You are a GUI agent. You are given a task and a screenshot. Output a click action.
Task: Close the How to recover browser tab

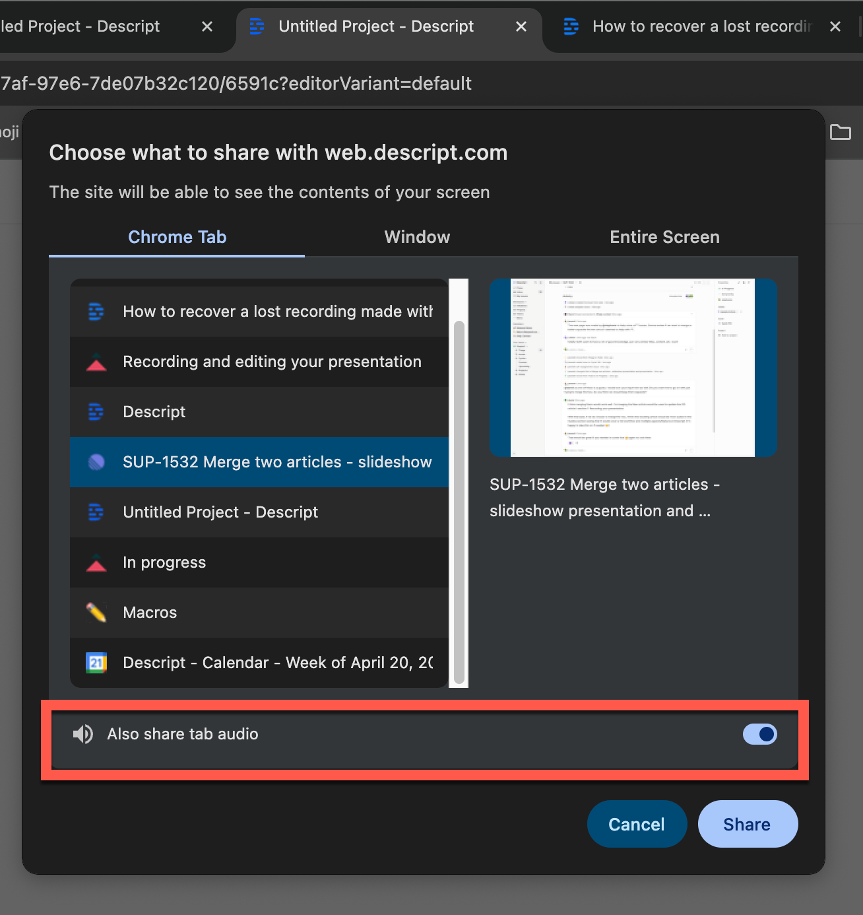tap(835, 26)
